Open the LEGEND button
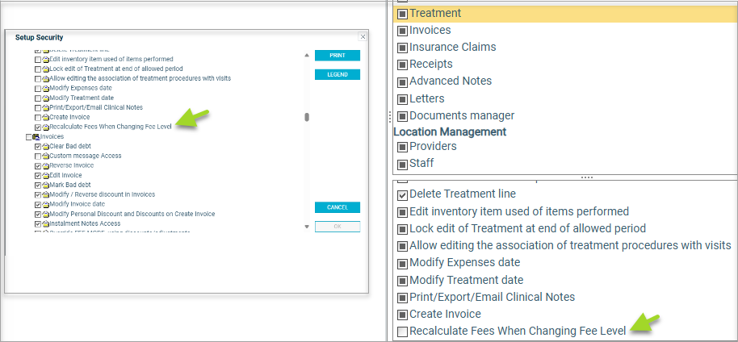The width and height of the screenshot is (738, 342). coord(337,75)
